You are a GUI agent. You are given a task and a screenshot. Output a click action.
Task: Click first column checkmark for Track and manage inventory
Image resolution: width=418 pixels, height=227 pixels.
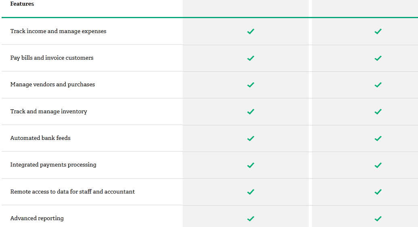(x=251, y=112)
